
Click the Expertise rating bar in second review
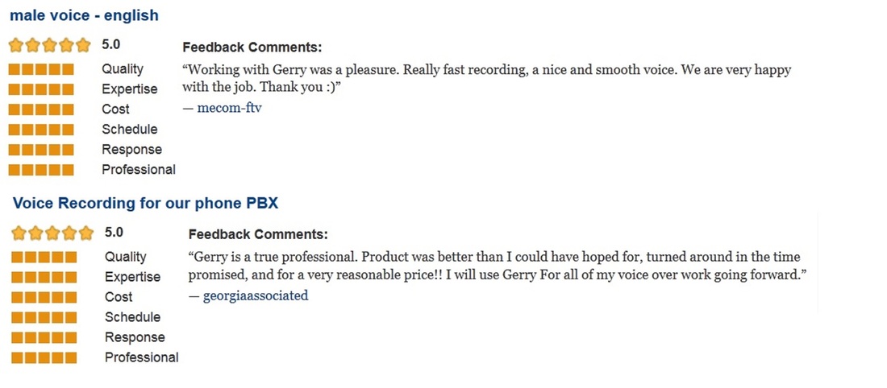point(44,277)
